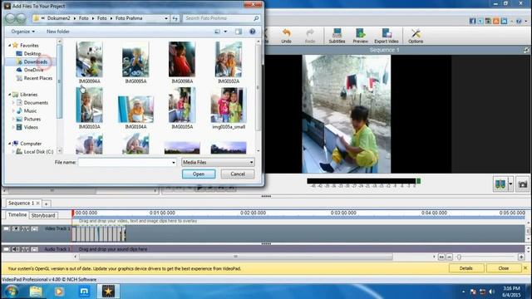The image size is (532, 299).
Task: Click the Windows Start button
Action: [11, 292]
